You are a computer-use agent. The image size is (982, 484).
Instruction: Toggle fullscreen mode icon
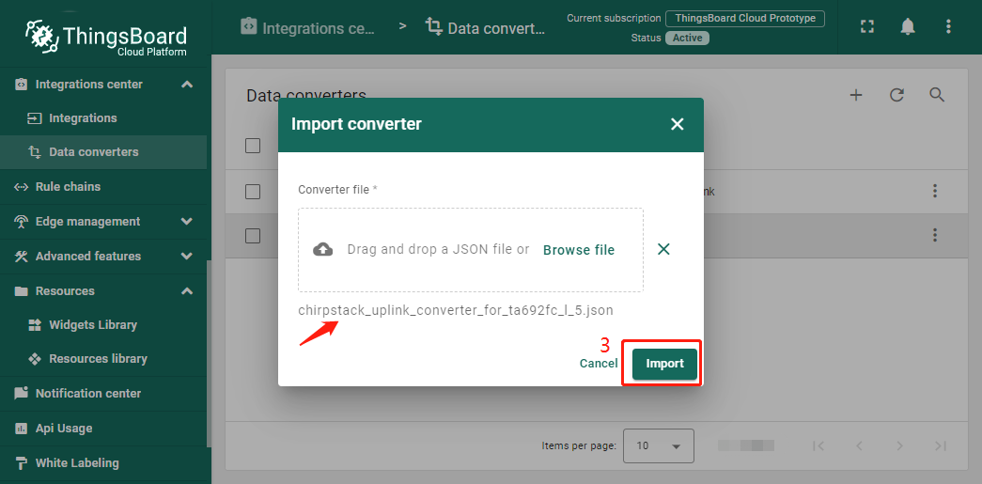[x=866, y=26]
